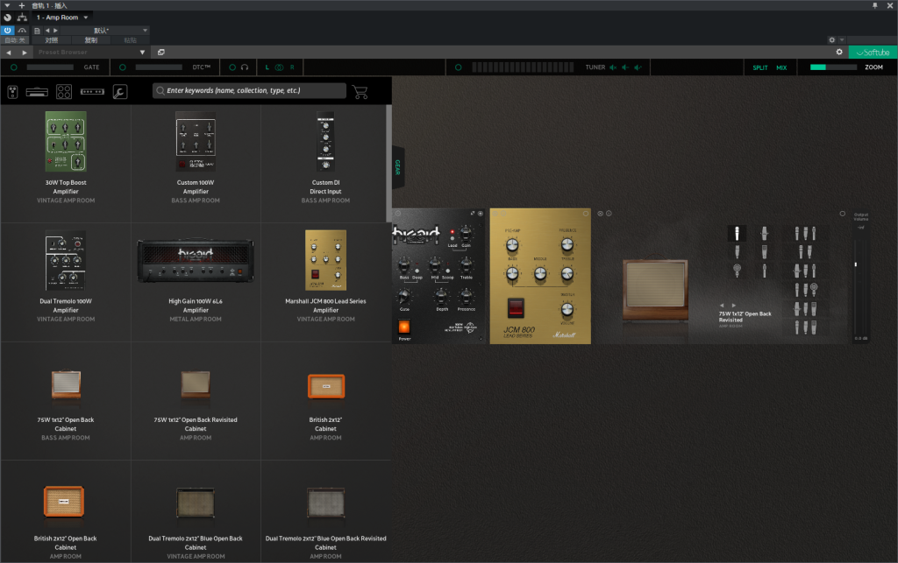This screenshot has height=563, width=898.
Task: Collapse the GEAR side panel tab
Action: click(x=398, y=167)
